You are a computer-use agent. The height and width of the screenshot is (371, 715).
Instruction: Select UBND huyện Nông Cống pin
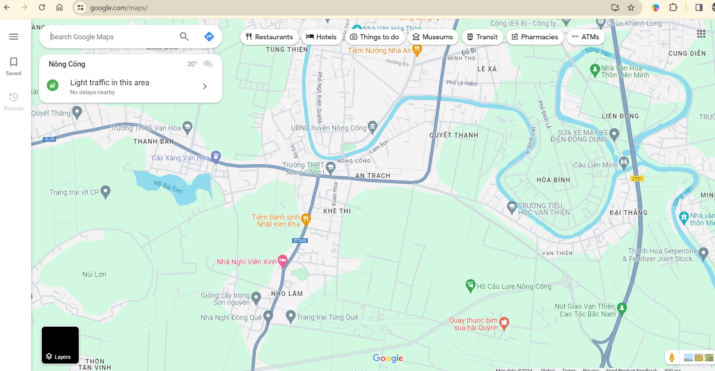tap(373, 127)
